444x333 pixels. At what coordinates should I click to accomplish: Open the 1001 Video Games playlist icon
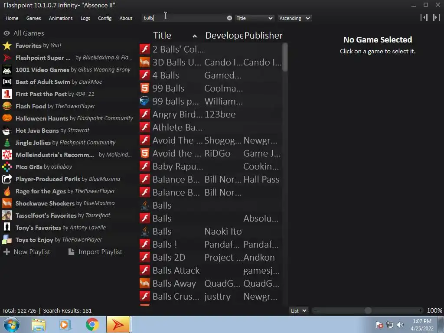point(7,70)
